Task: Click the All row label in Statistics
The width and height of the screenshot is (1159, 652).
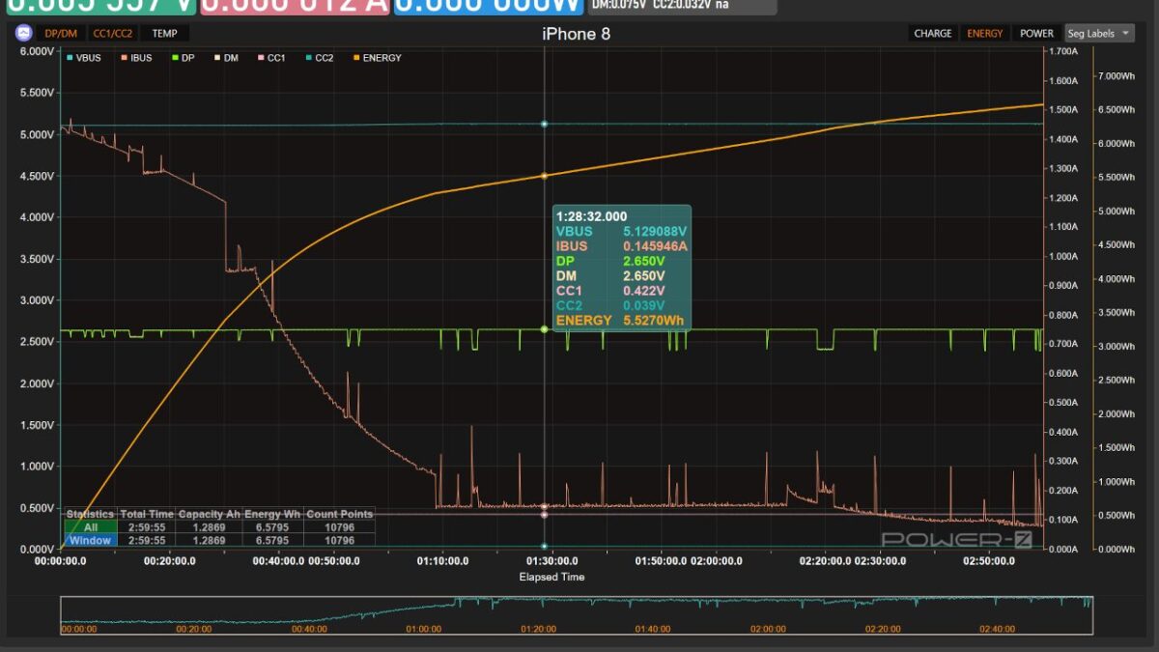Action: coord(90,527)
